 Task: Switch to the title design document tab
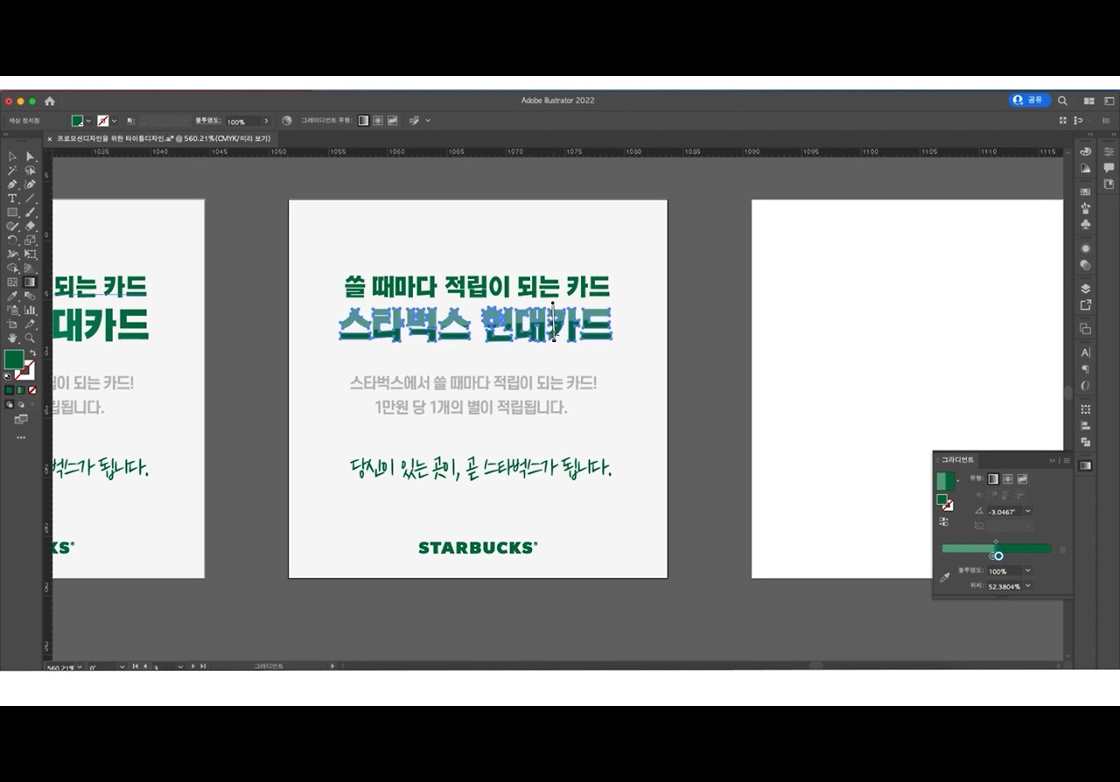(159, 138)
